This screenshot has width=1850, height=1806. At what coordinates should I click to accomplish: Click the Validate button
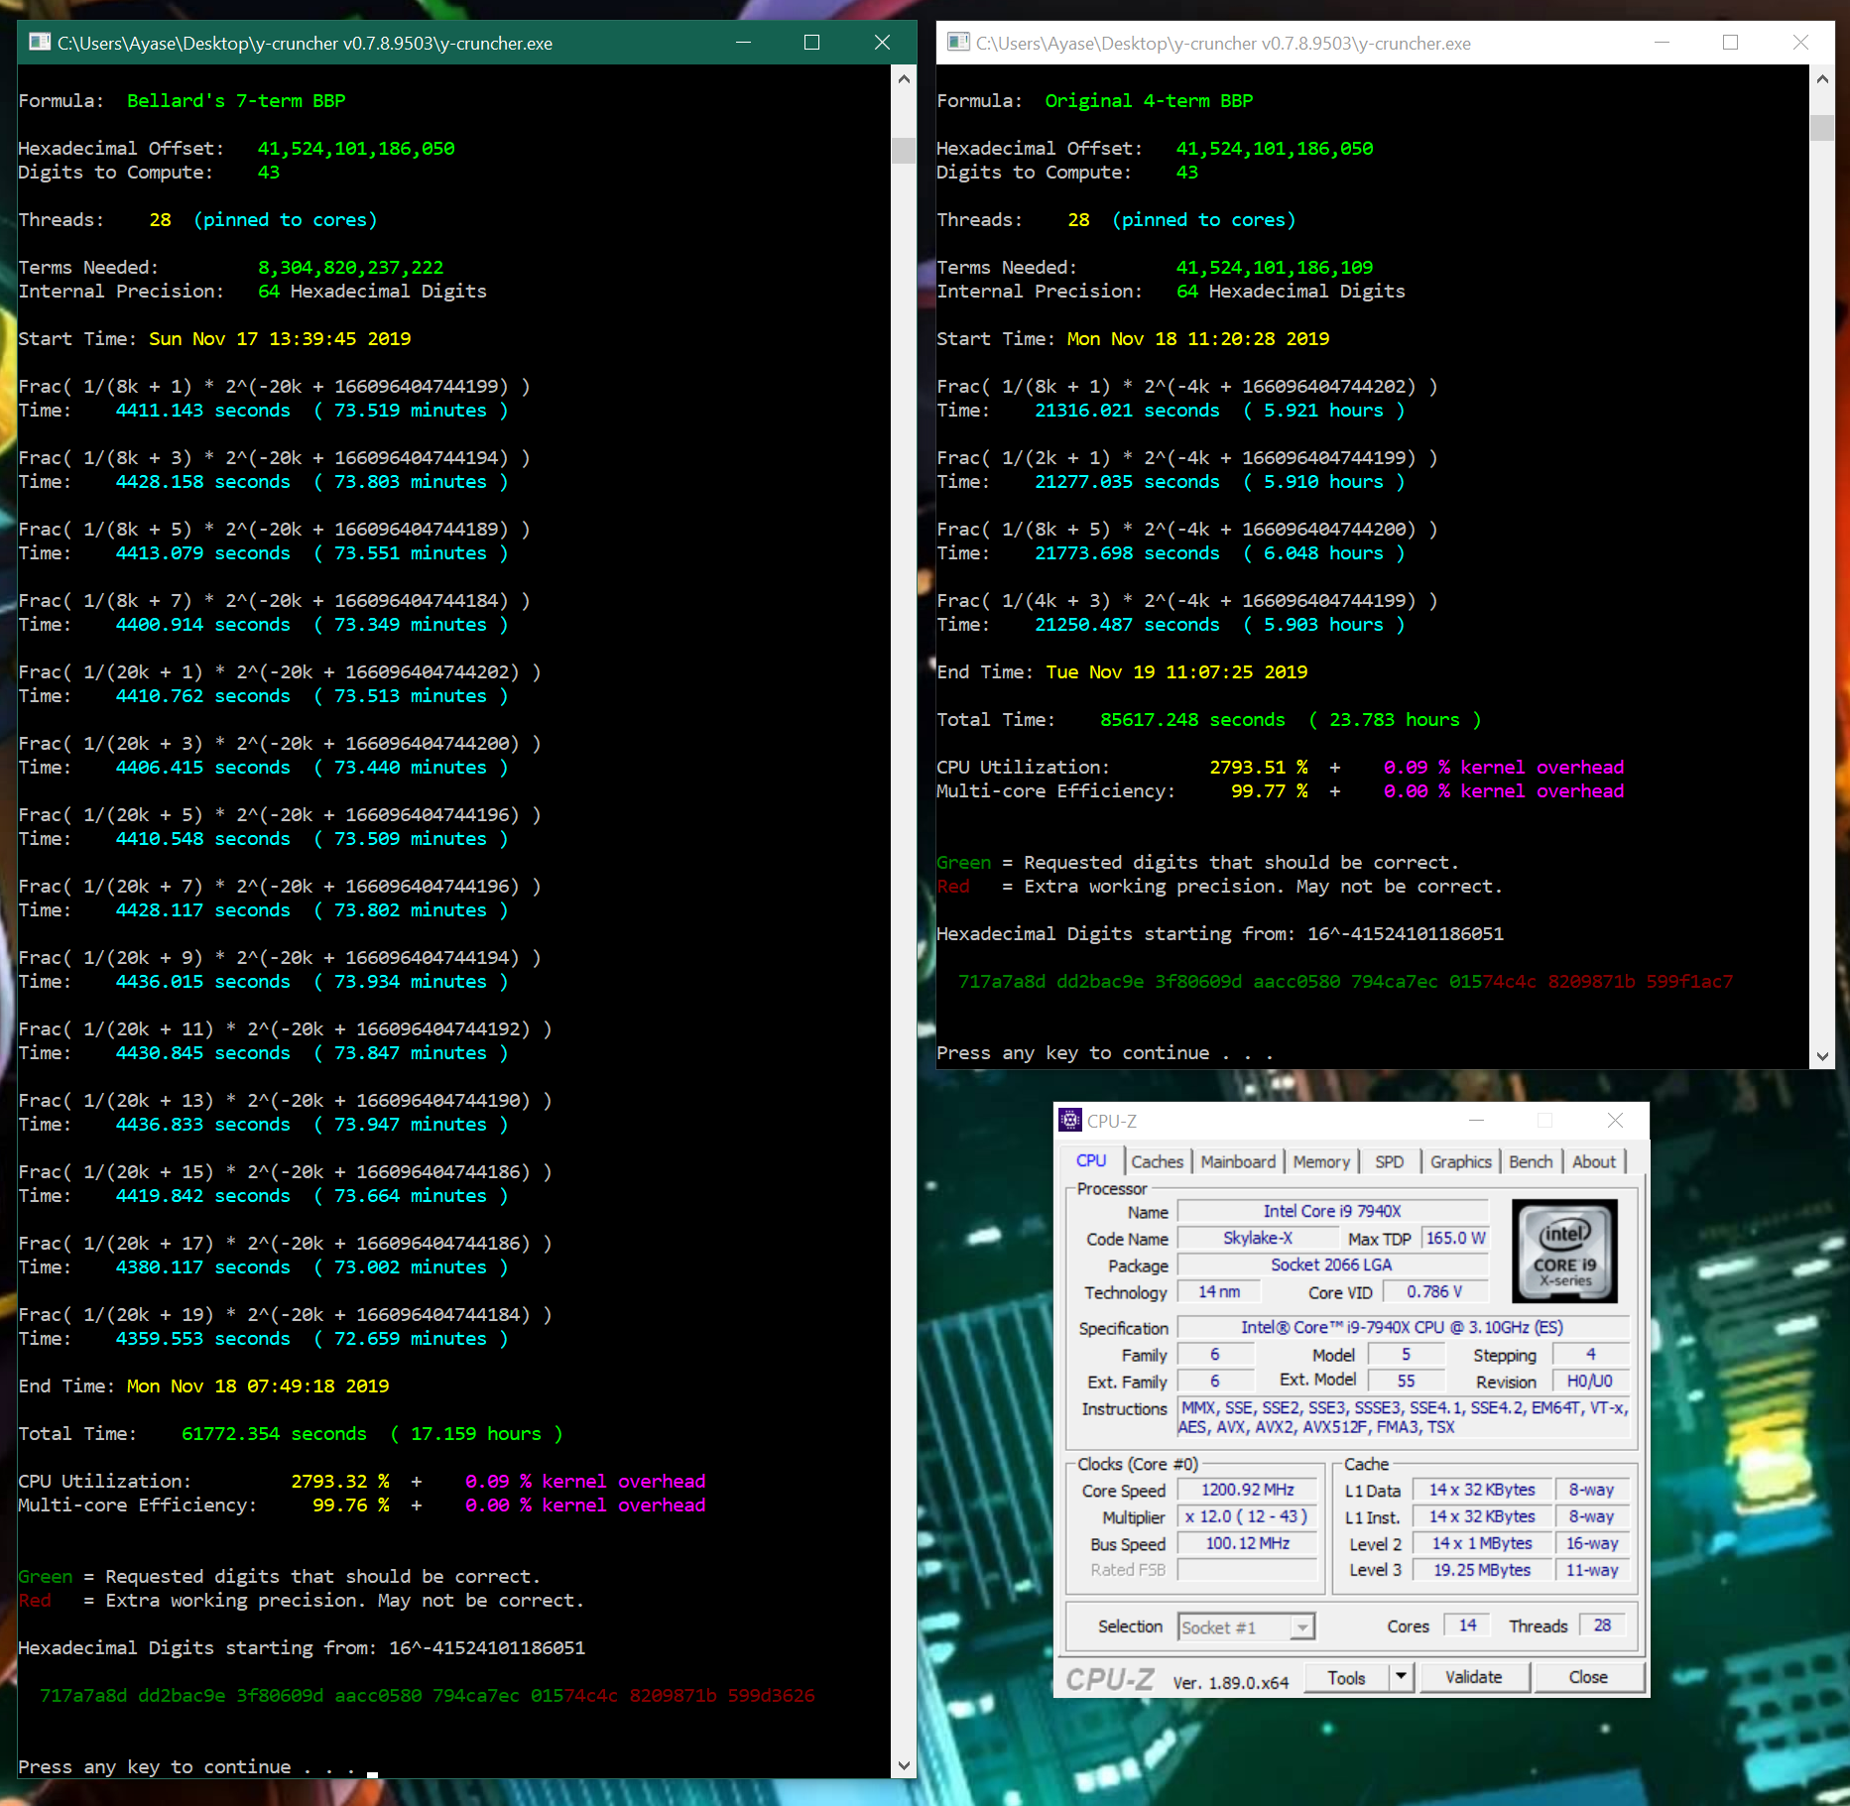tap(1473, 1677)
